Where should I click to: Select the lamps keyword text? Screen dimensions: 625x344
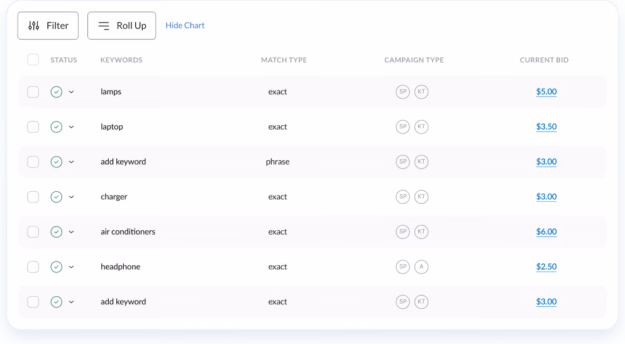(x=111, y=92)
